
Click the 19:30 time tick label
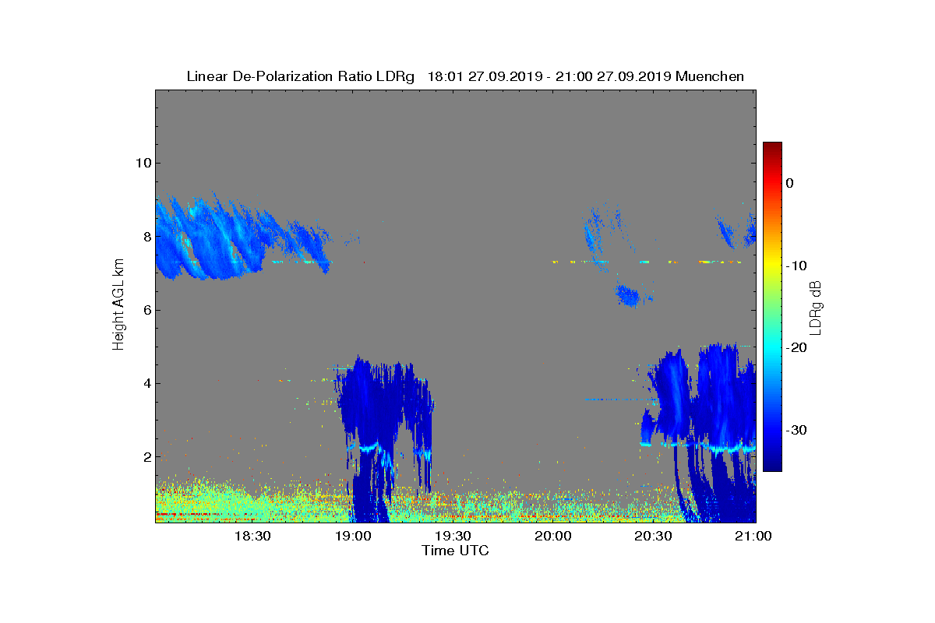[x=453, y=536]
